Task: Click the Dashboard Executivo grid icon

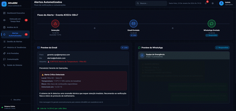Action: 4,13
